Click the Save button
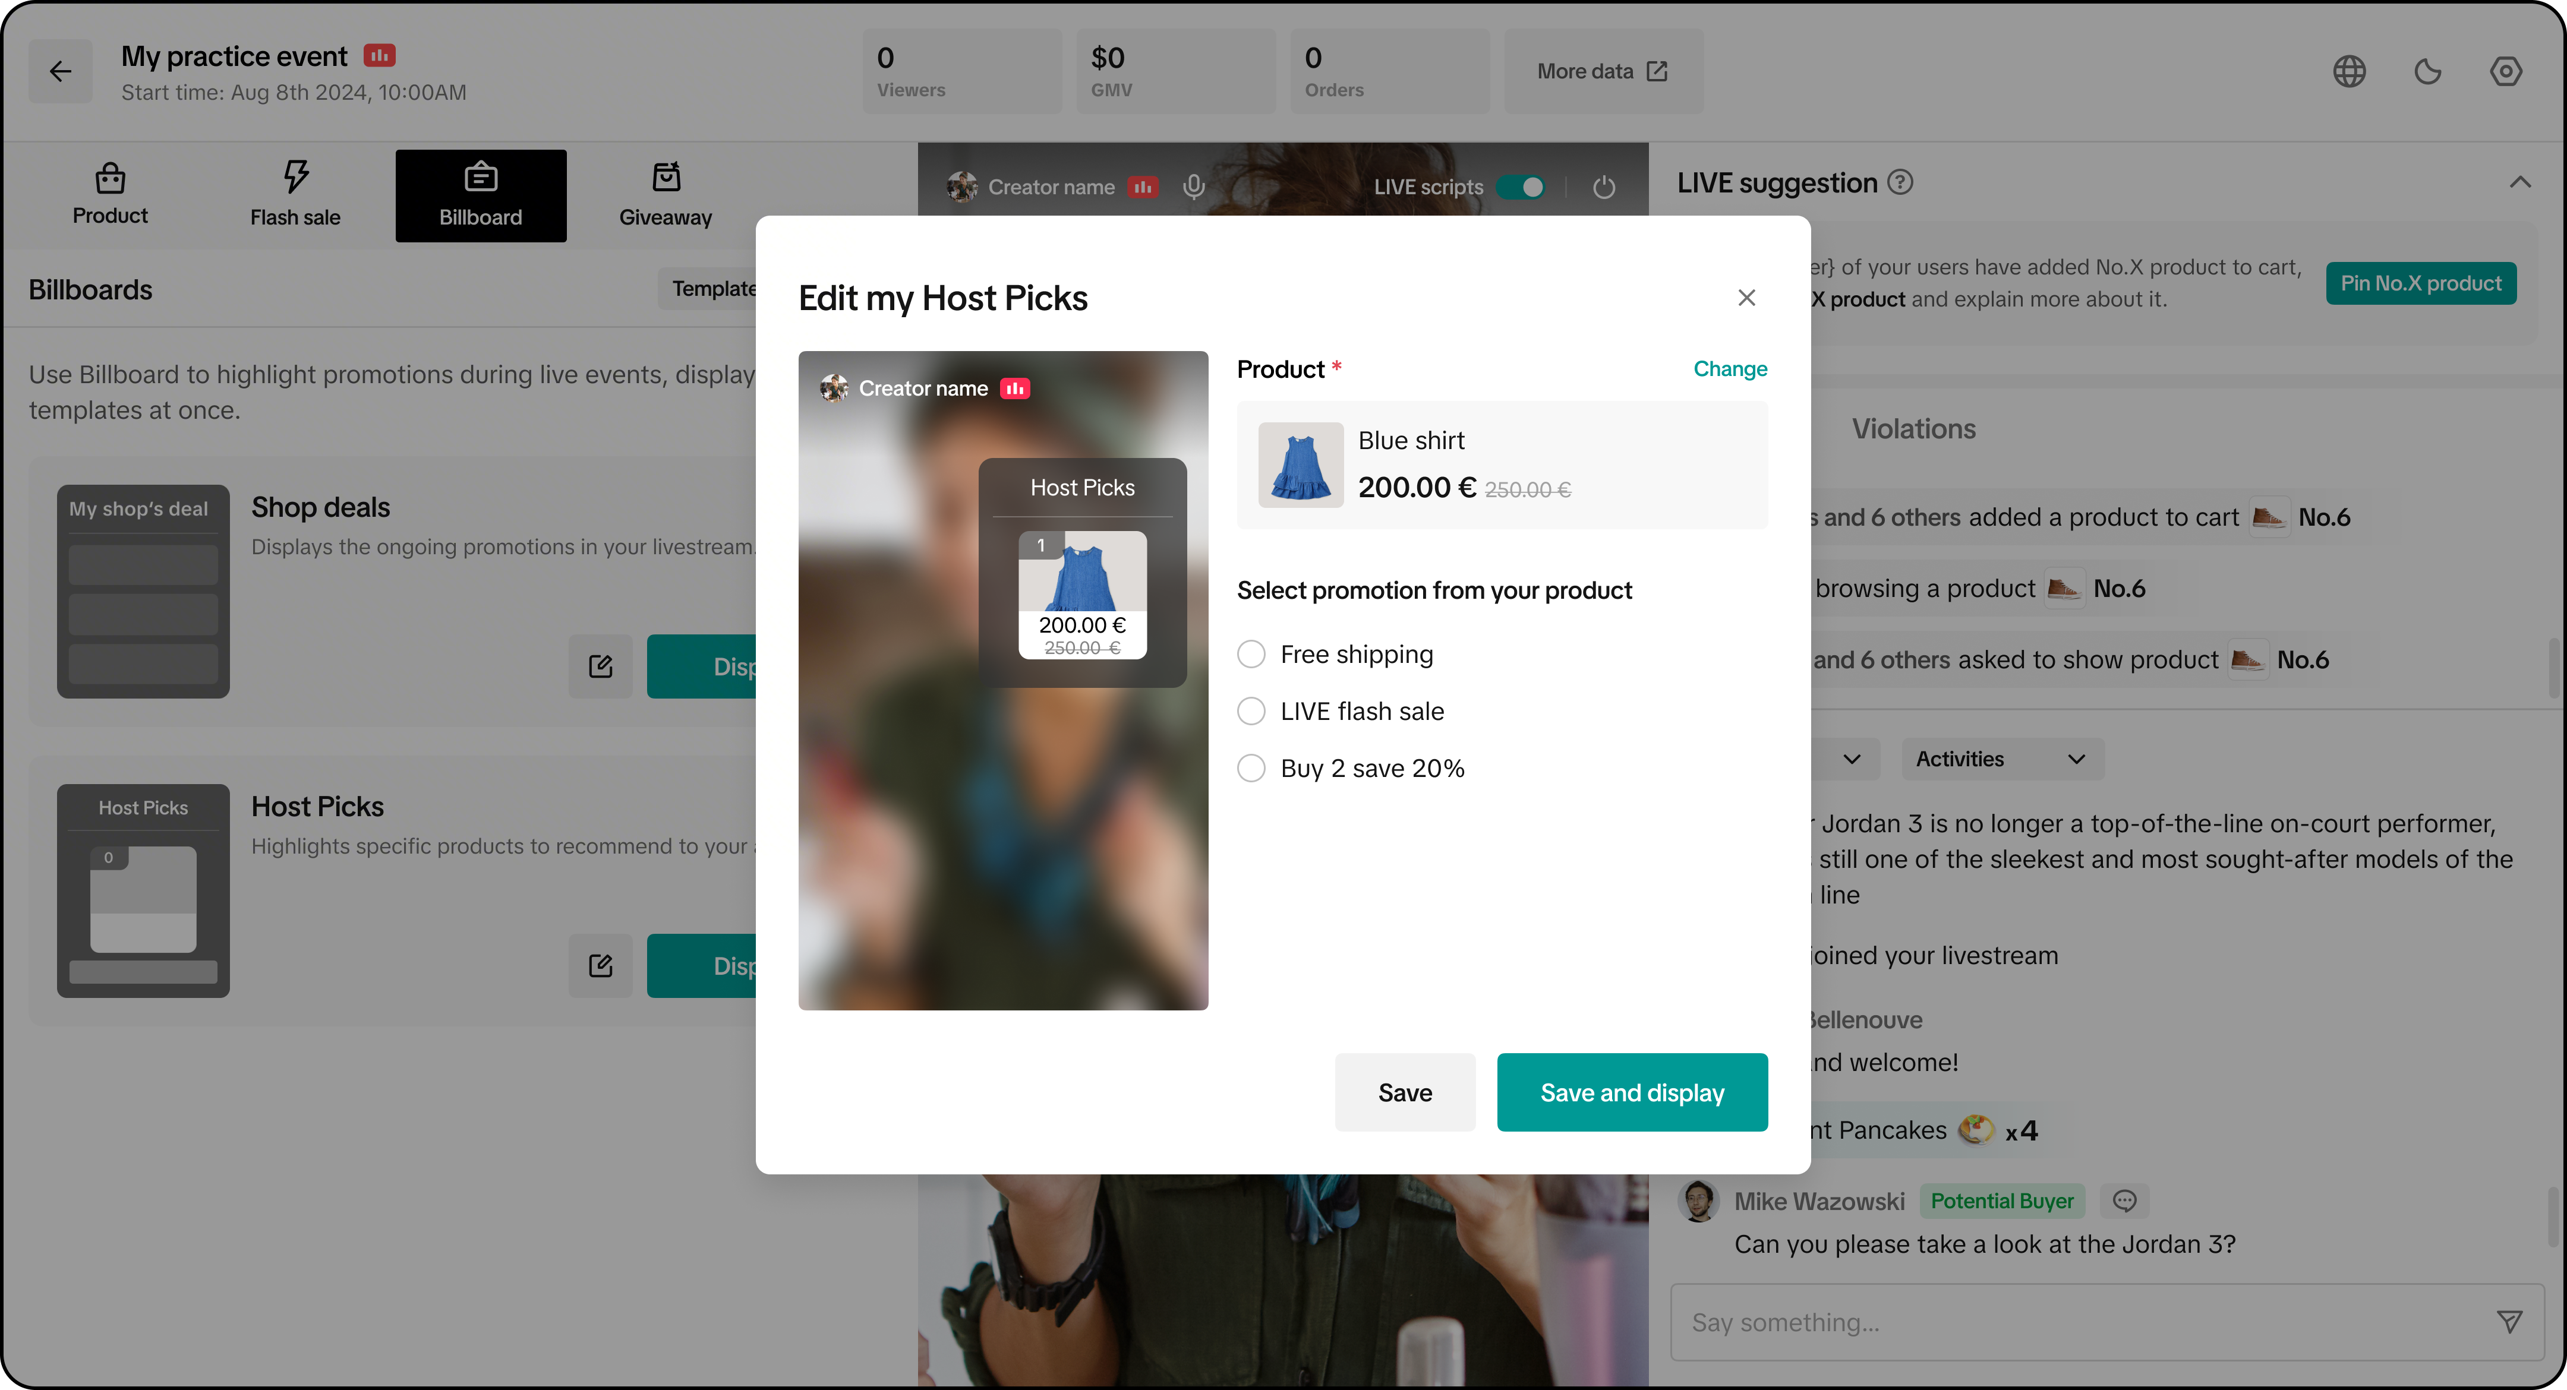The image size is (2567, 1390). [1405, 1092]
